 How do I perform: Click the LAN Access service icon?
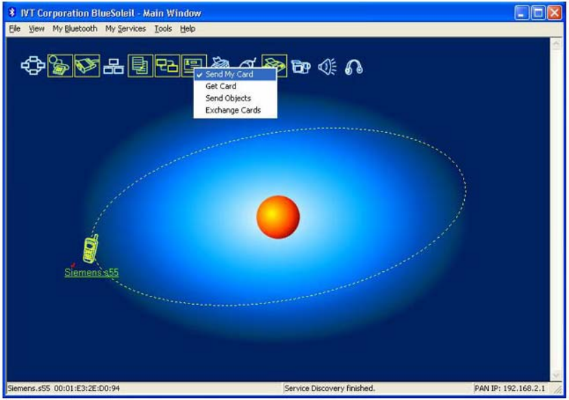point(114,66)
